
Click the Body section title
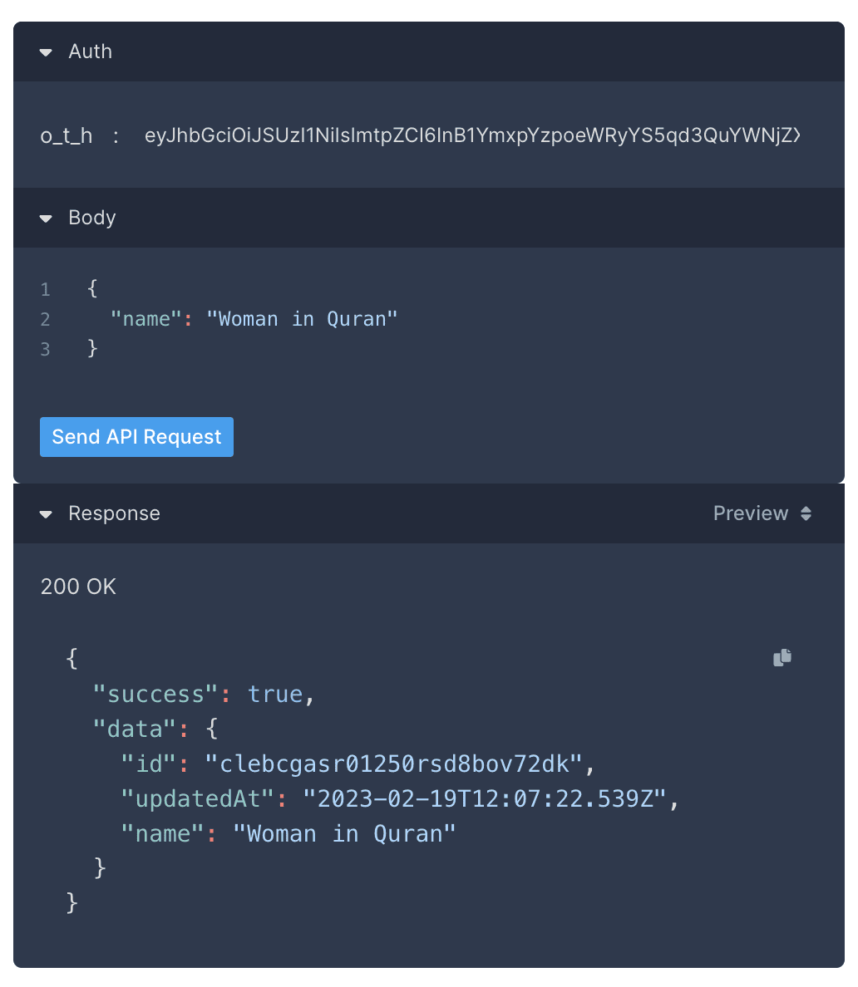pyautogui.click(x=91, y=218)
